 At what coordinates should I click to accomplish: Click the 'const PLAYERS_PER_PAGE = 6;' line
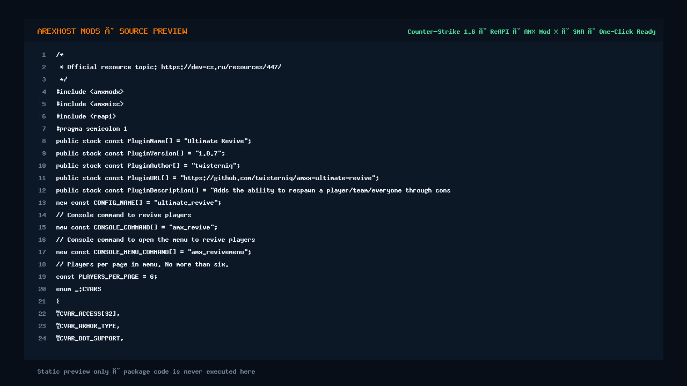point(107,277)
